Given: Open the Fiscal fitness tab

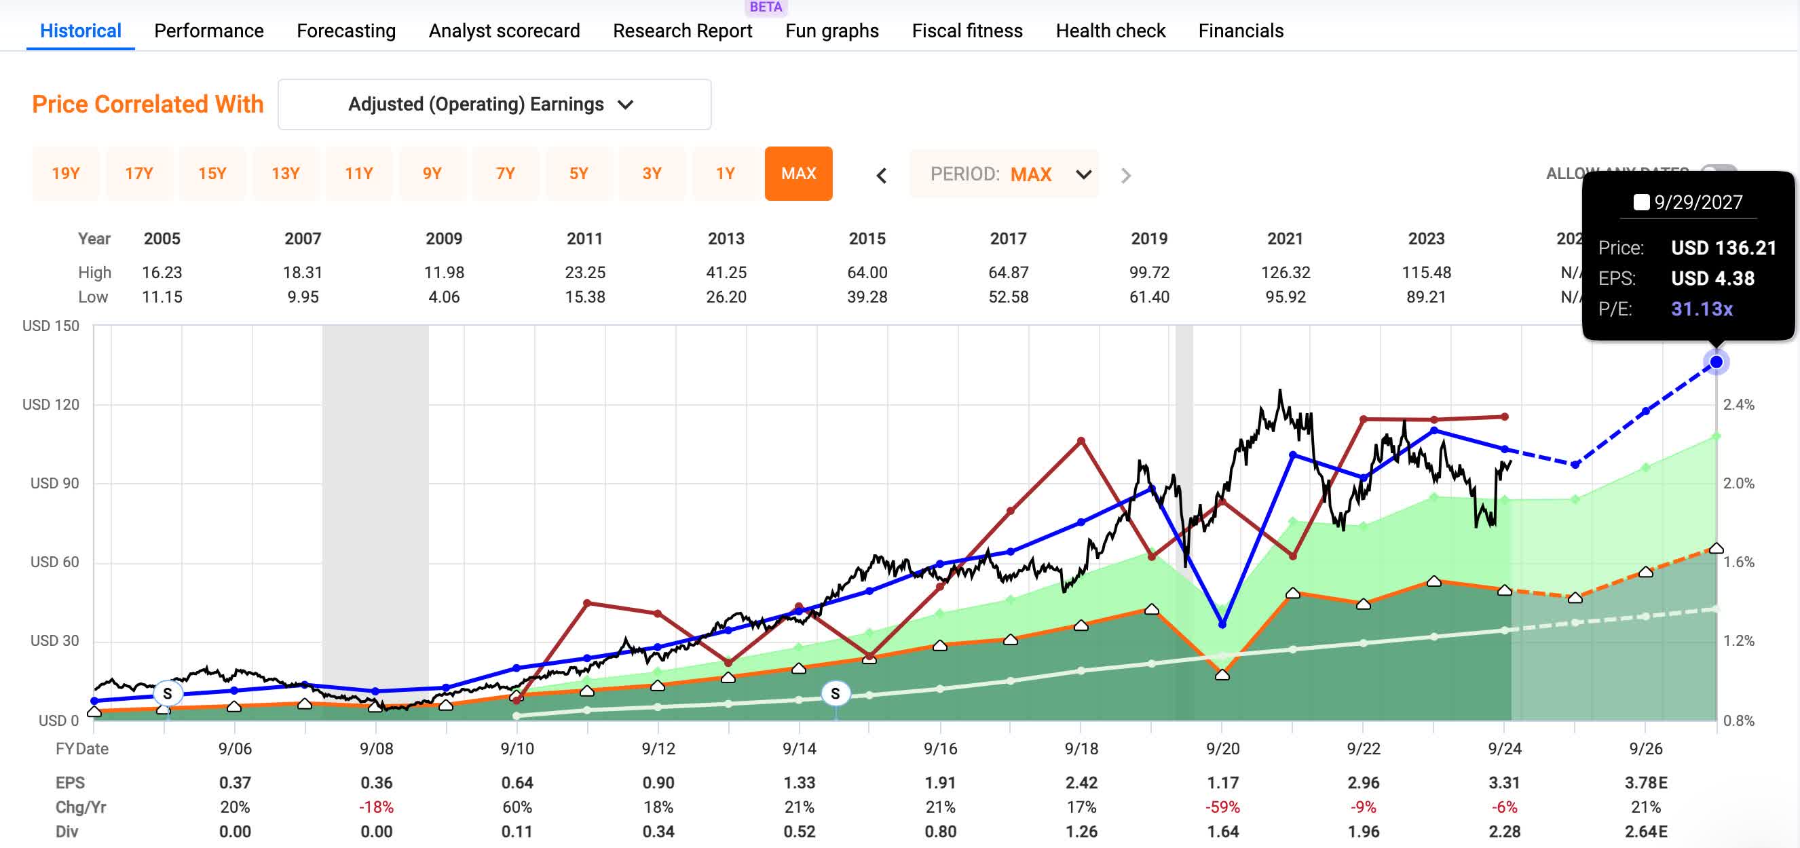Looking at the screenshot, I should point(967,31).
